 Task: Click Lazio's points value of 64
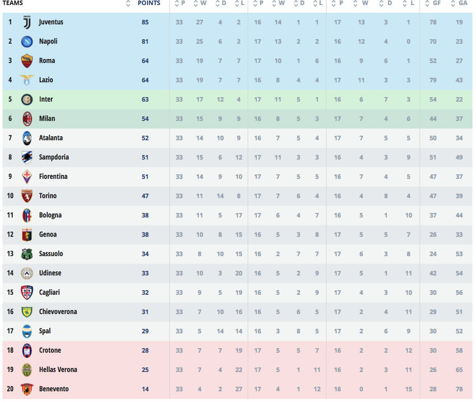pos(145,80)
